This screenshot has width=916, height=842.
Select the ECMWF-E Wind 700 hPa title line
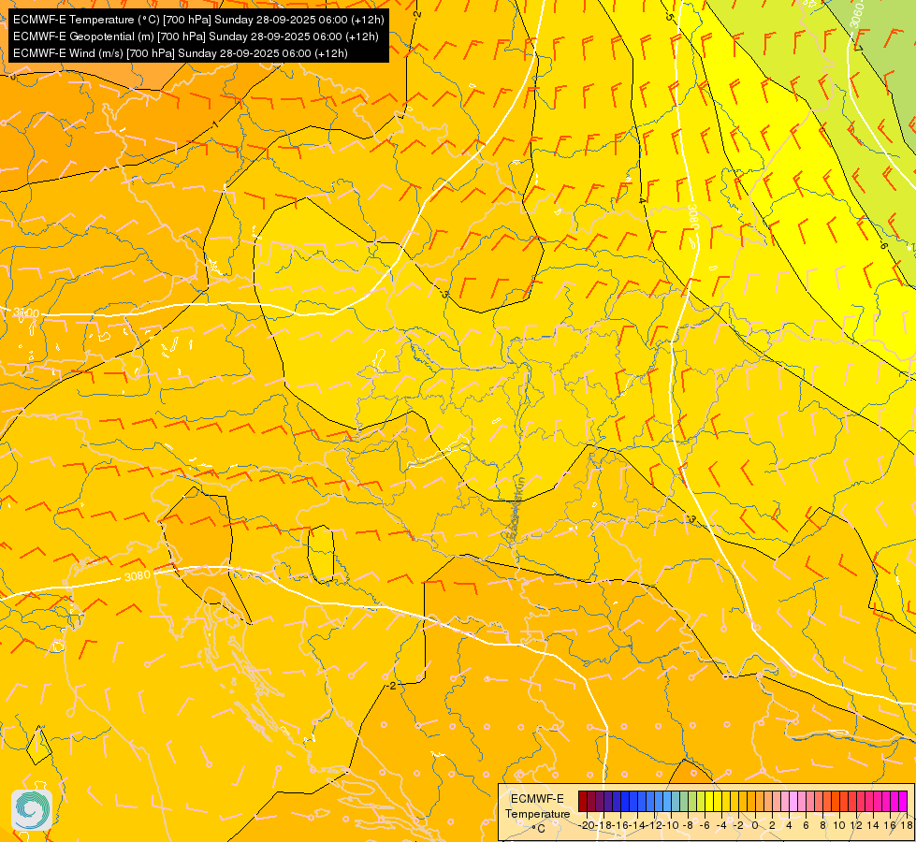[181, 53]
